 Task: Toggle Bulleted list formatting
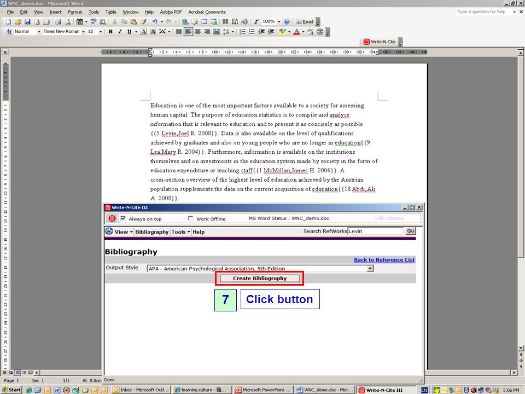(x=252, y=32)
